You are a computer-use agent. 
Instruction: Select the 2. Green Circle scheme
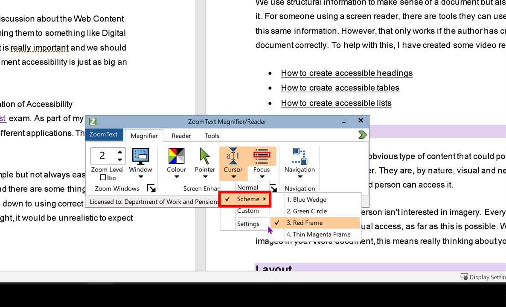(315, 211)
